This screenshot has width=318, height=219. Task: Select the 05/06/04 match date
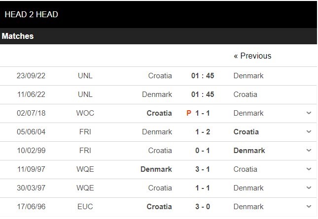[x=31, y=132]
